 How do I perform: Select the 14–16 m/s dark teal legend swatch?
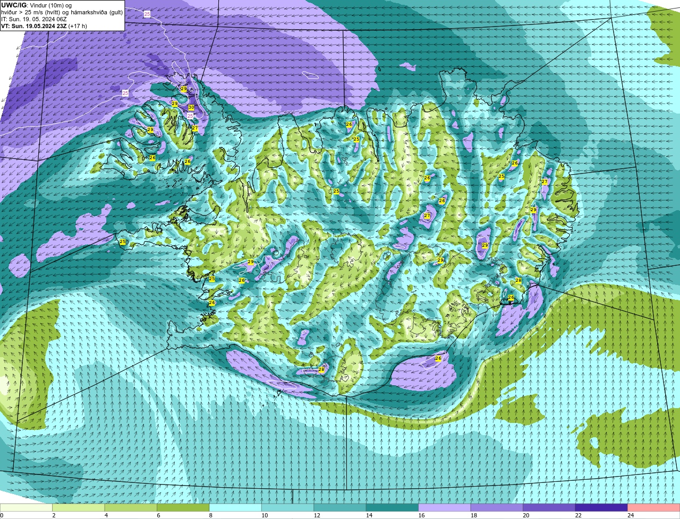pos(393,508)
